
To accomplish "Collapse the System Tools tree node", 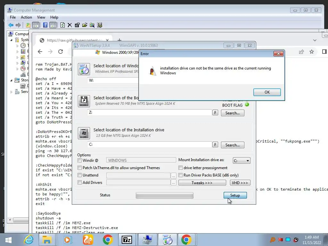I will point(11,40).
